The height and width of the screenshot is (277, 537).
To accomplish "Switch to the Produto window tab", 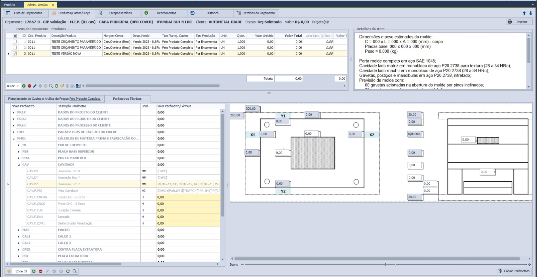I will [10, 5].
